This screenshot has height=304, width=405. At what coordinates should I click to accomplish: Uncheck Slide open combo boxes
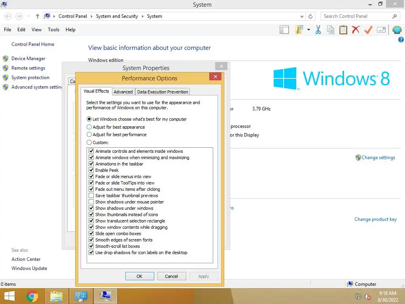pyautogui.click(x=91, y=234)
